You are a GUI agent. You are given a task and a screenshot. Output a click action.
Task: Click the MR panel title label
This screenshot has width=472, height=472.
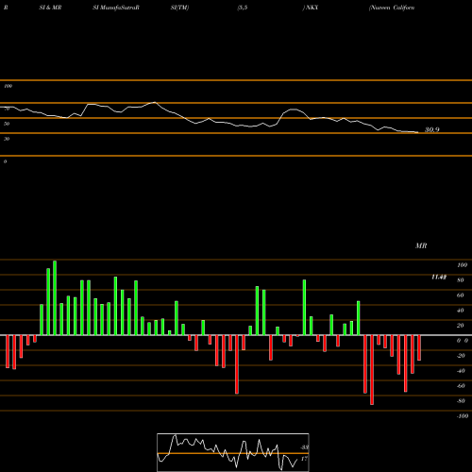click(421, 245)
